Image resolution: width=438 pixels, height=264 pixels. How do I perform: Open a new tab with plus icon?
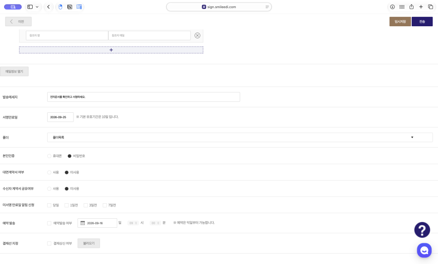point(421,7)
